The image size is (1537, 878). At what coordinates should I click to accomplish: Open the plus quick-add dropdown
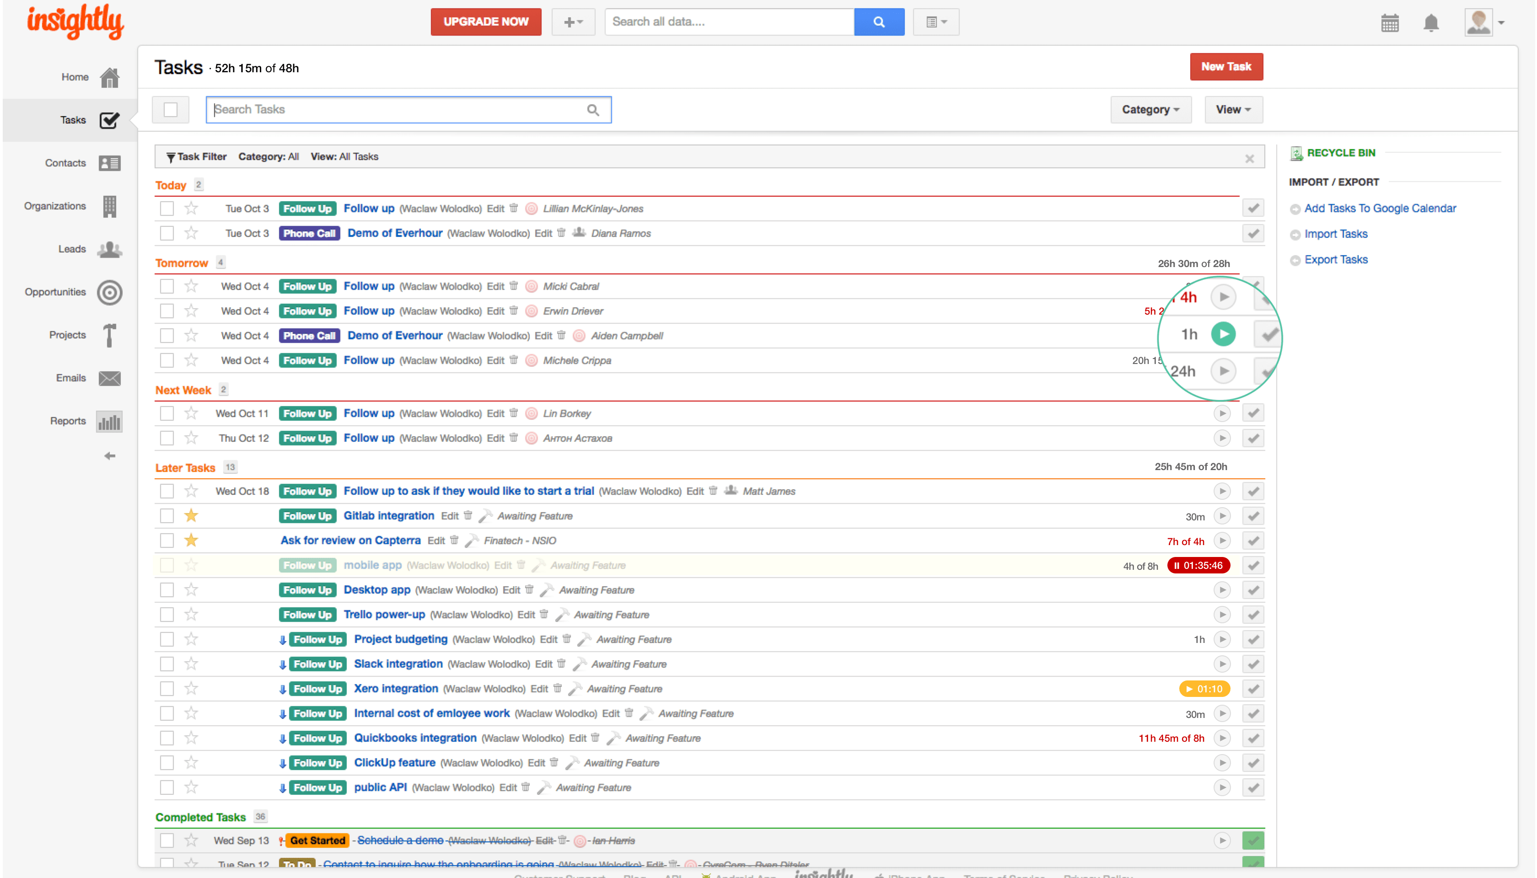coord(573,21)
